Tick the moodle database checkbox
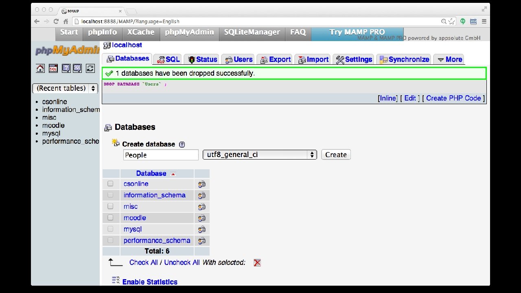This screenshot has height=293, width=521. 110,218
